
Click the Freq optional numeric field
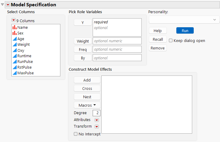[117, 49]
